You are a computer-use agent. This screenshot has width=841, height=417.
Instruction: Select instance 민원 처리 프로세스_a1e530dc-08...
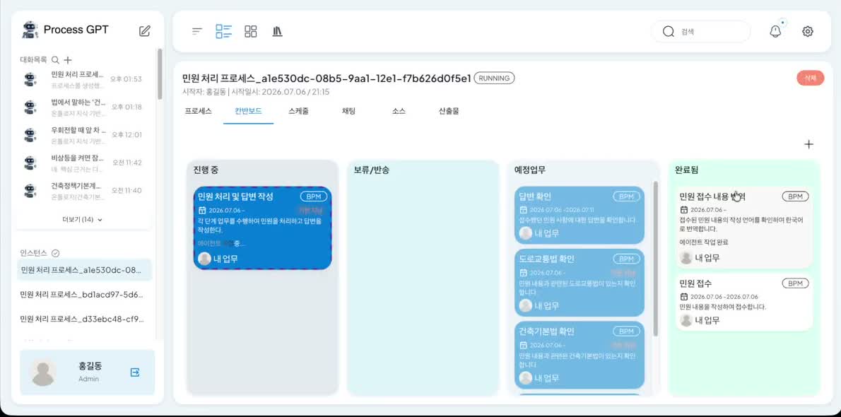pos(84,269)
